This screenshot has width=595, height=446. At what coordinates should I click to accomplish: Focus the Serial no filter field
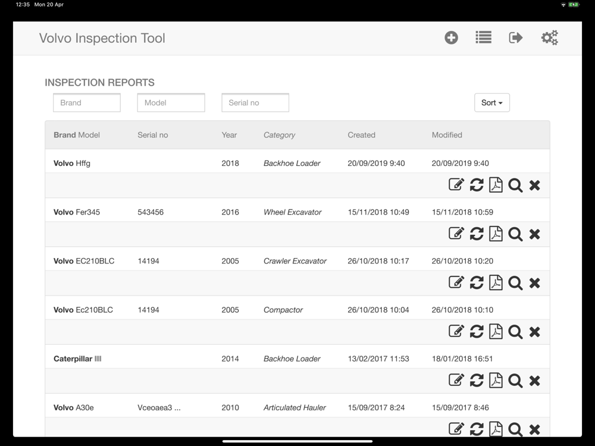pyautogui.click(x=255, y=103)
